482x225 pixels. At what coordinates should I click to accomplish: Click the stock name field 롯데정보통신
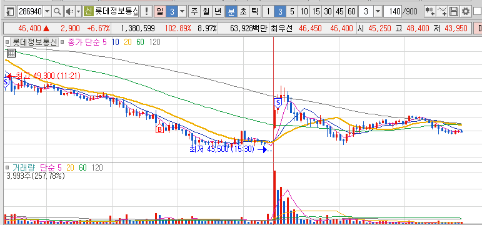coord(116,12)
